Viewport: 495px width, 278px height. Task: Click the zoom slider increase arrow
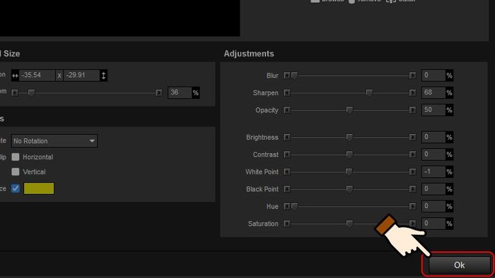(x=159, y=93)
